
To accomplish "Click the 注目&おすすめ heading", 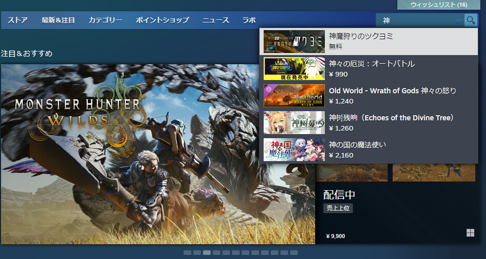I will [27, 54].
